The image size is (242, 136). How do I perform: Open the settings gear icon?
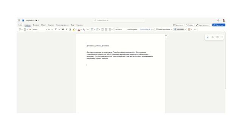[218, 20]
